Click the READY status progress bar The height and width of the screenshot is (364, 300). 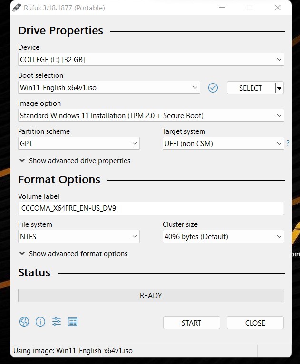pyautogui.click(x=151, y=296)
